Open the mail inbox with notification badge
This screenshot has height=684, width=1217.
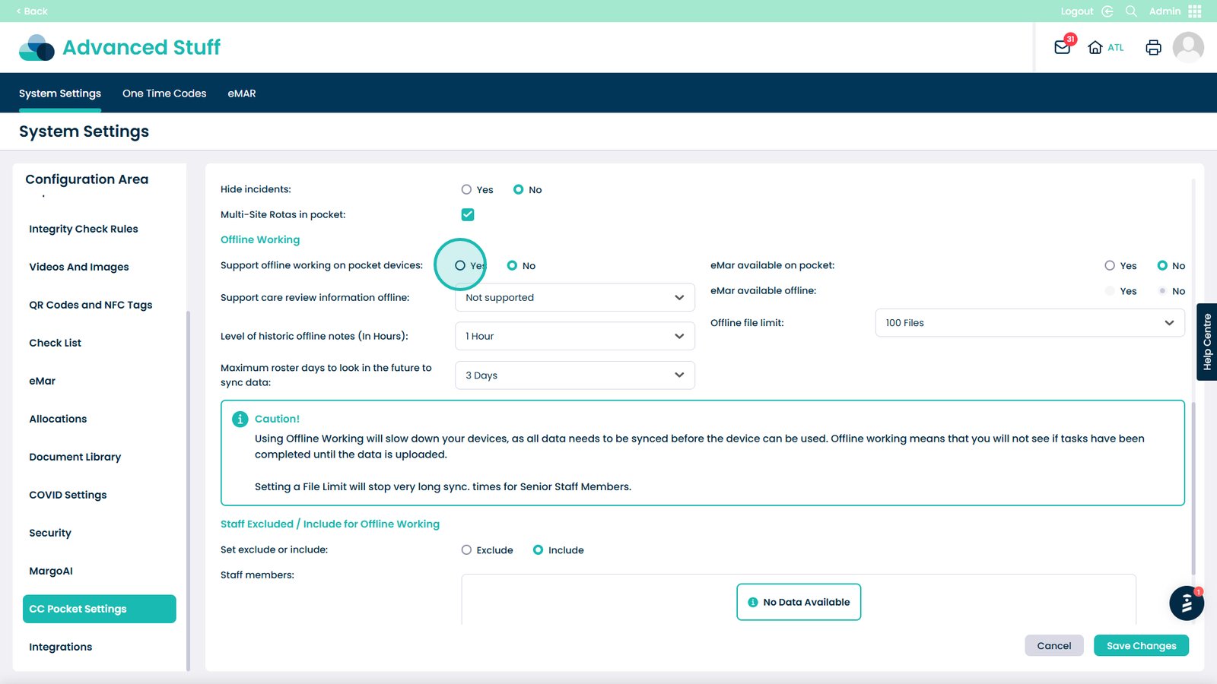1062,47
